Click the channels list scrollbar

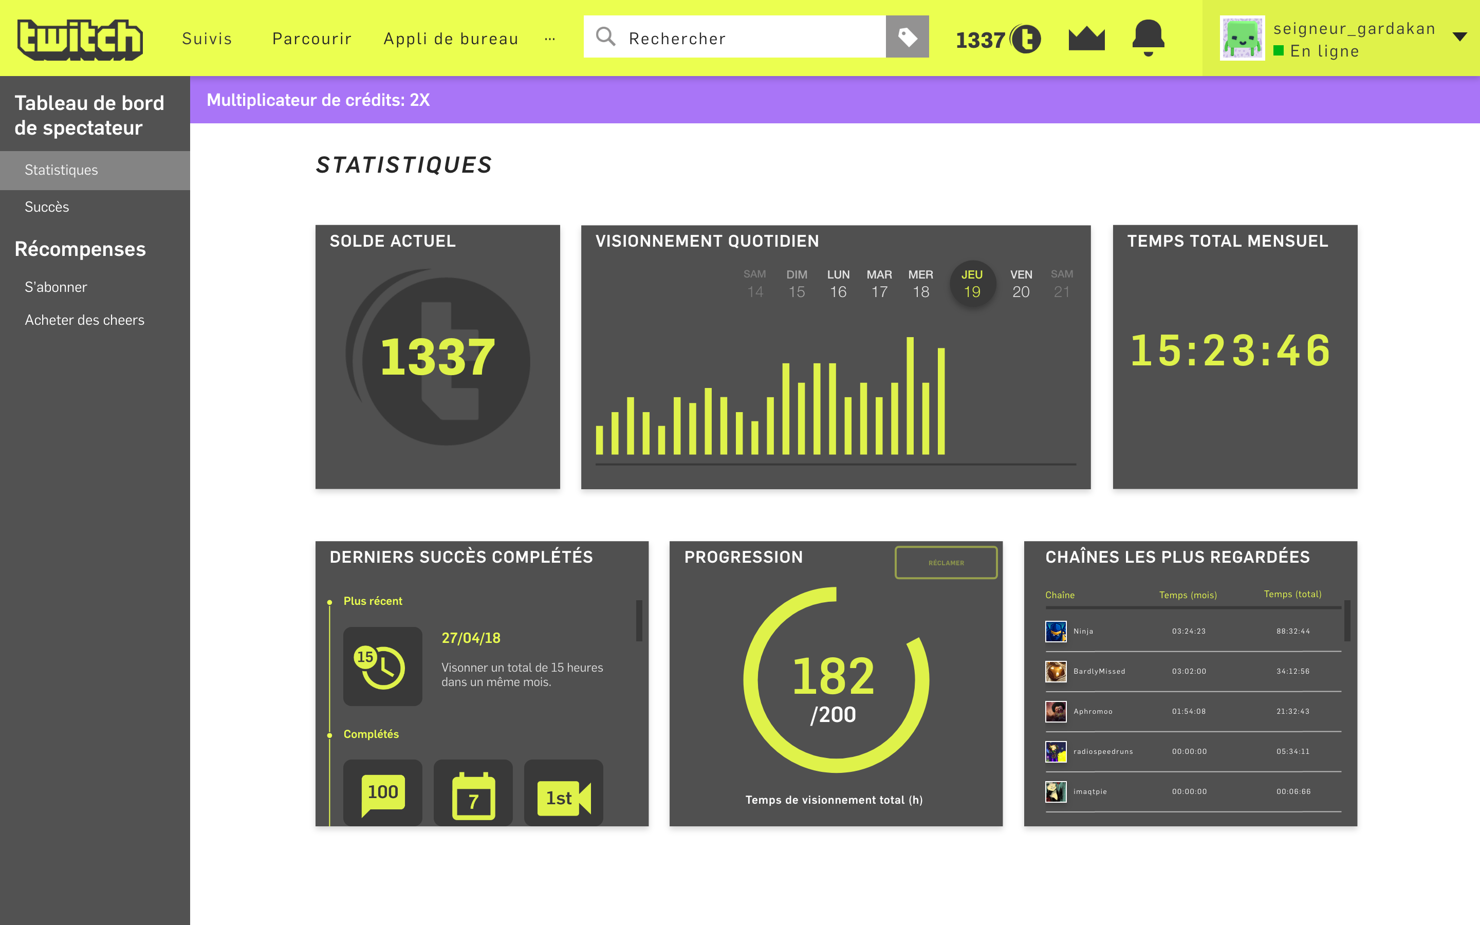pyautogui.click(x=1347, y=620)
